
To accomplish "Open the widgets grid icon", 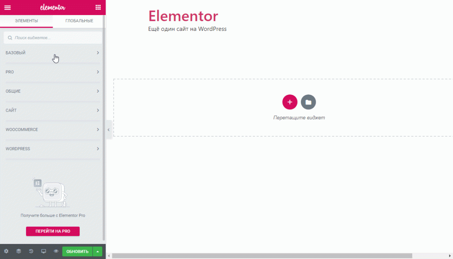I will 98,8.
